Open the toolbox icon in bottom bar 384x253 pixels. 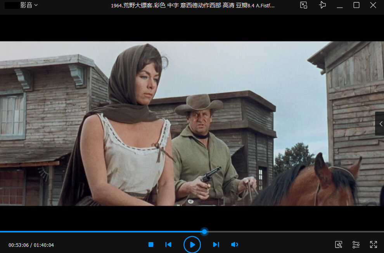pos(339,244)
